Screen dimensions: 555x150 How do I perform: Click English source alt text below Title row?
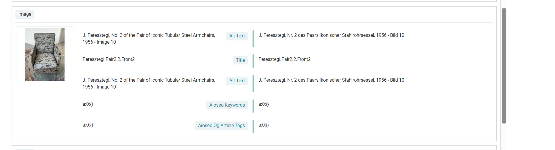pyautogui.click(x=149, y=83)
